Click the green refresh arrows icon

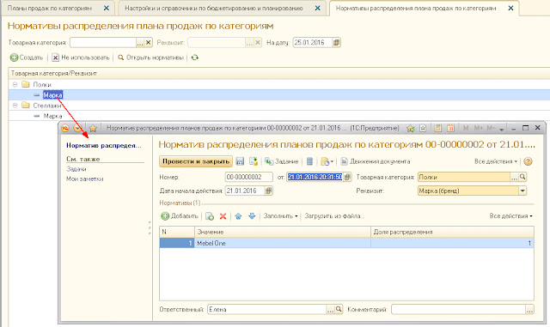tap(195, 58)
